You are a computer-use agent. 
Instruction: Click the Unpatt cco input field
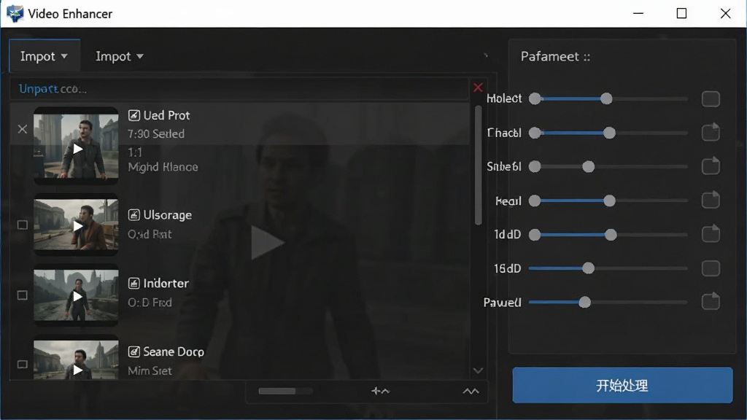[239, 89]
